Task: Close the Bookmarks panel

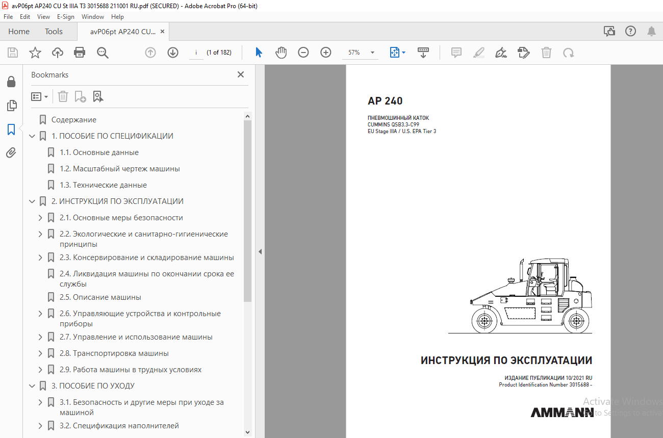Action: [x=241, y=74]
